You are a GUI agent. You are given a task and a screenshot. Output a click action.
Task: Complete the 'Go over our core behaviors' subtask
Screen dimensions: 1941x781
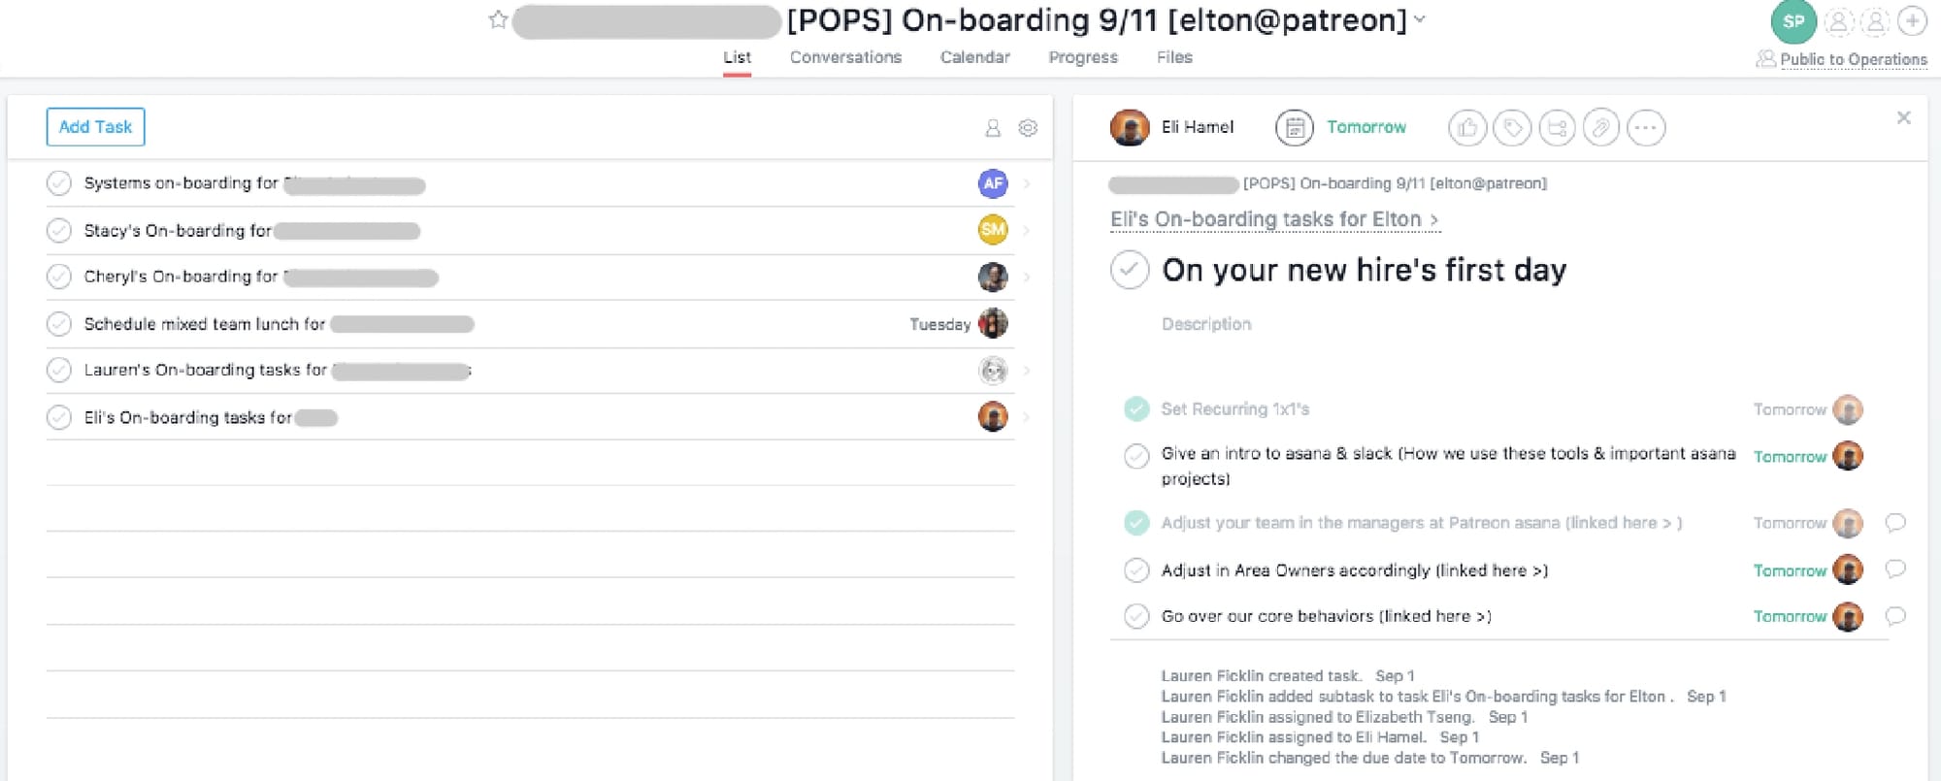pyautogui.click(x=1136, y=616)
